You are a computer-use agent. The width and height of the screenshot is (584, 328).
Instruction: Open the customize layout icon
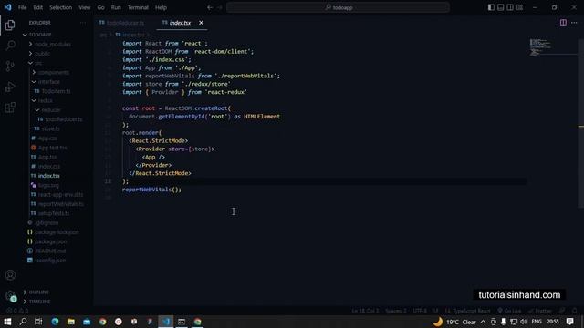point(519,7)
